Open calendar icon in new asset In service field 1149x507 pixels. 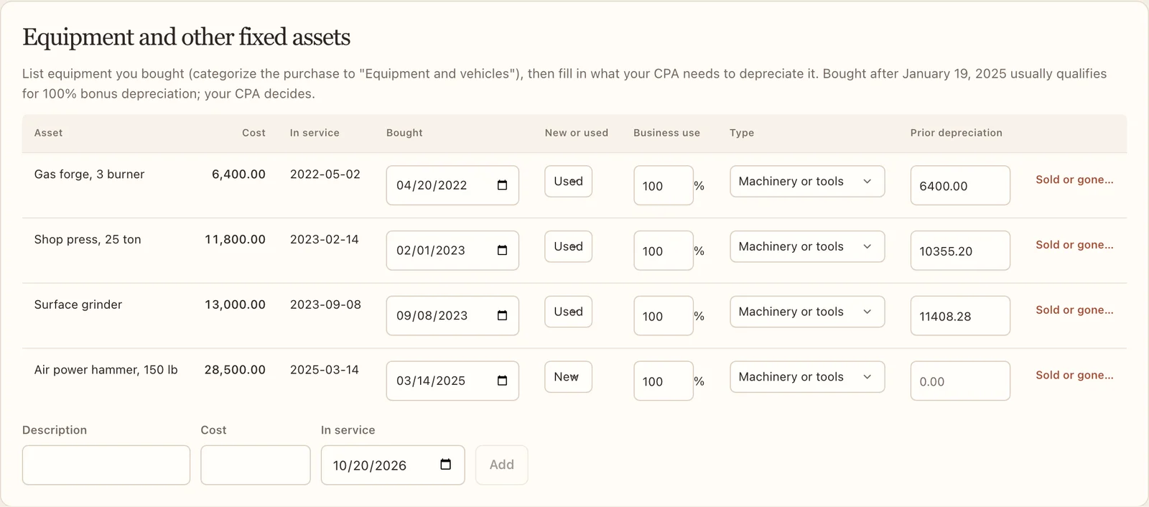point(445,465)
